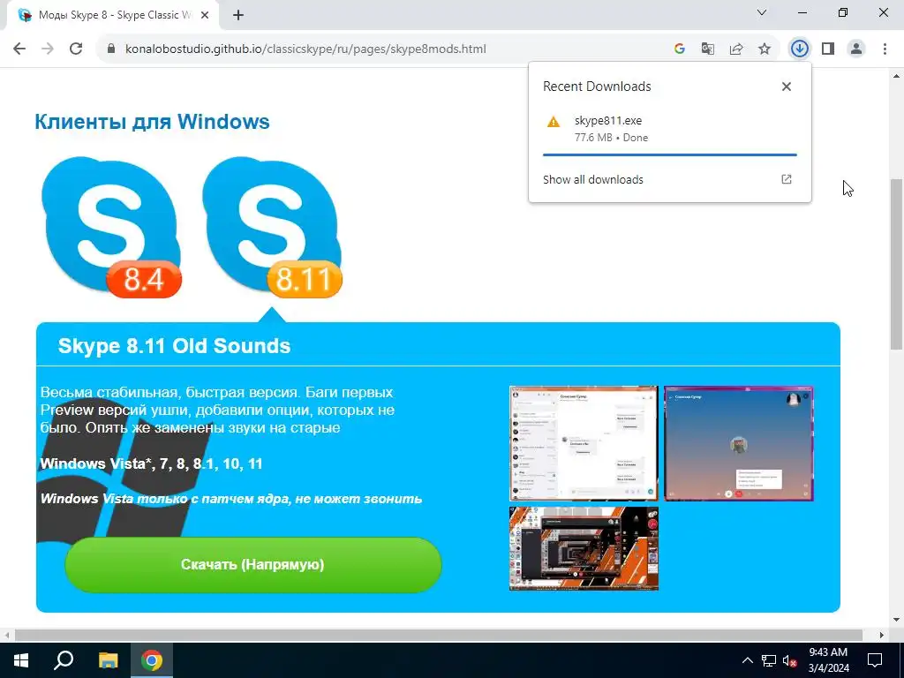
Task: Click the share page icon
Action: (x=736, y=49)
